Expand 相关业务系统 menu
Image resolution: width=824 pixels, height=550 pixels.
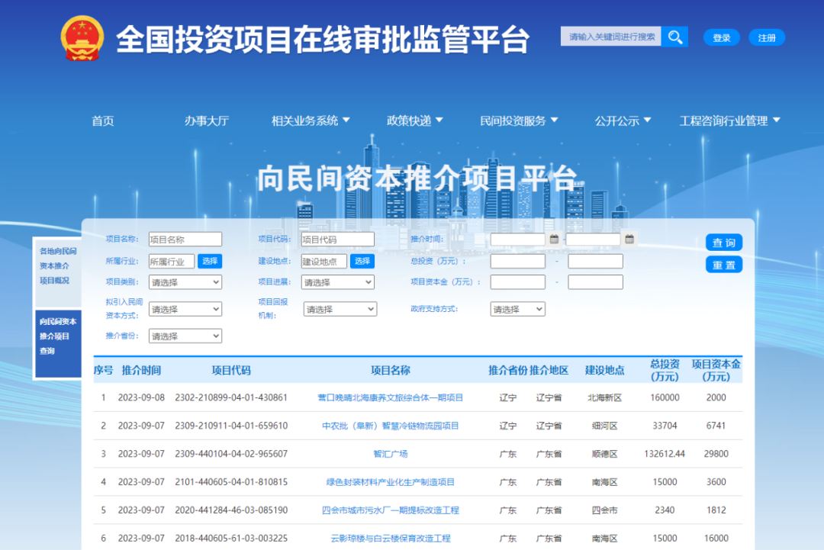pos(311,121)
